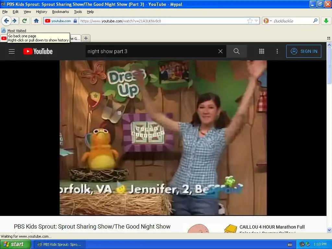Select the PBS Kids Sprout taskbar button

coord(60,244)
